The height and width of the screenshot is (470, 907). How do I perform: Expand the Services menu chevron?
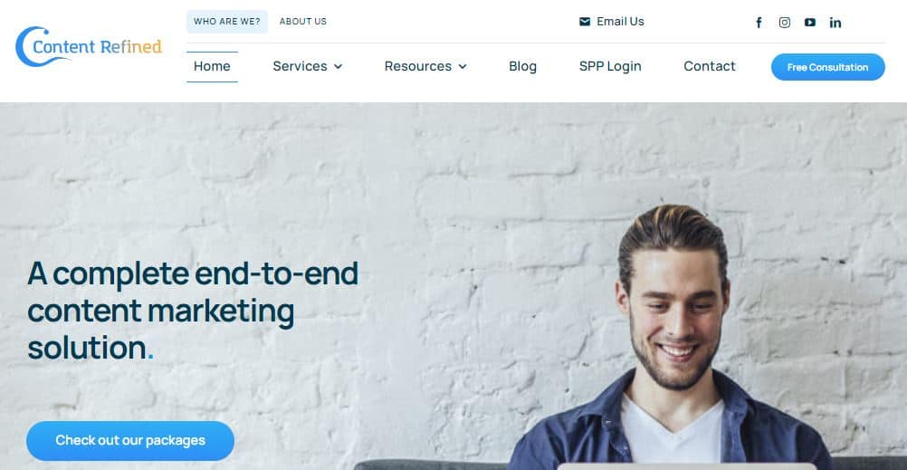point(338,67)
